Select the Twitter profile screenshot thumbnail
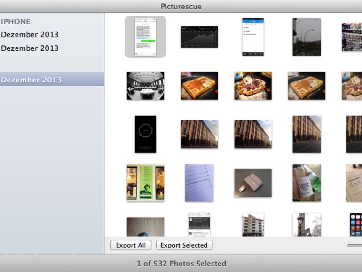 tap(199, 224)
